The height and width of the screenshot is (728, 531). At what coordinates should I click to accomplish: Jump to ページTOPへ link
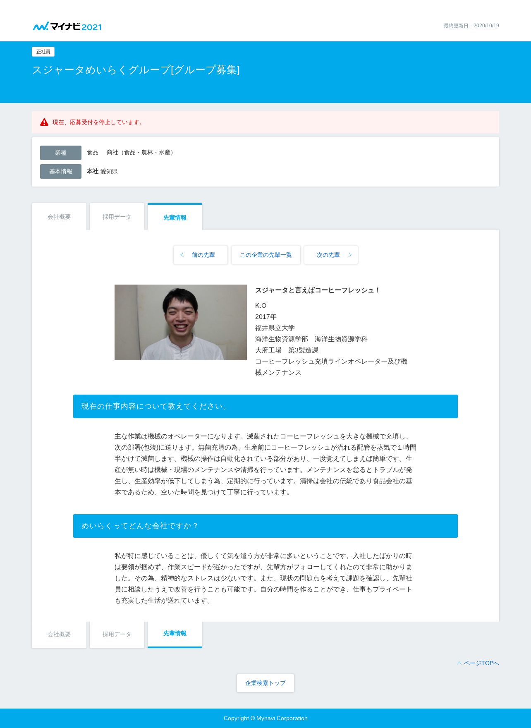click(x=478, y=663)
